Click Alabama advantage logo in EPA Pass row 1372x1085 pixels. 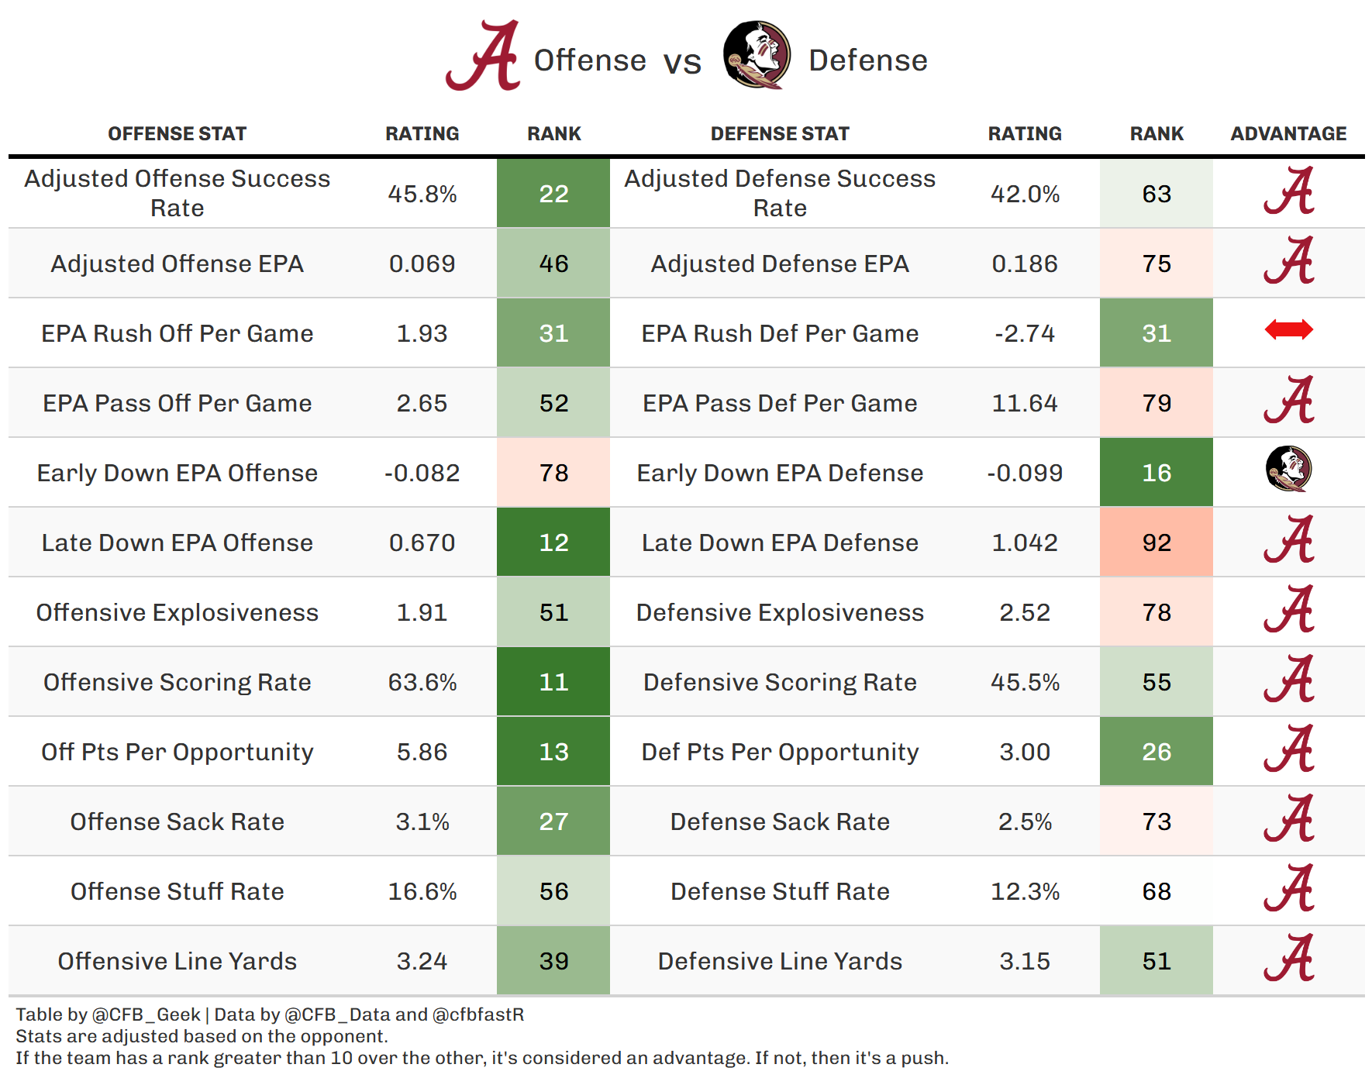pyautogui.click(x=1288, y=400)
